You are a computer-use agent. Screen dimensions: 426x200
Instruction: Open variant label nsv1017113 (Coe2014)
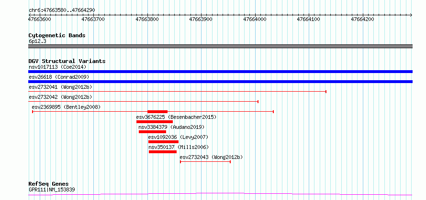57,67
